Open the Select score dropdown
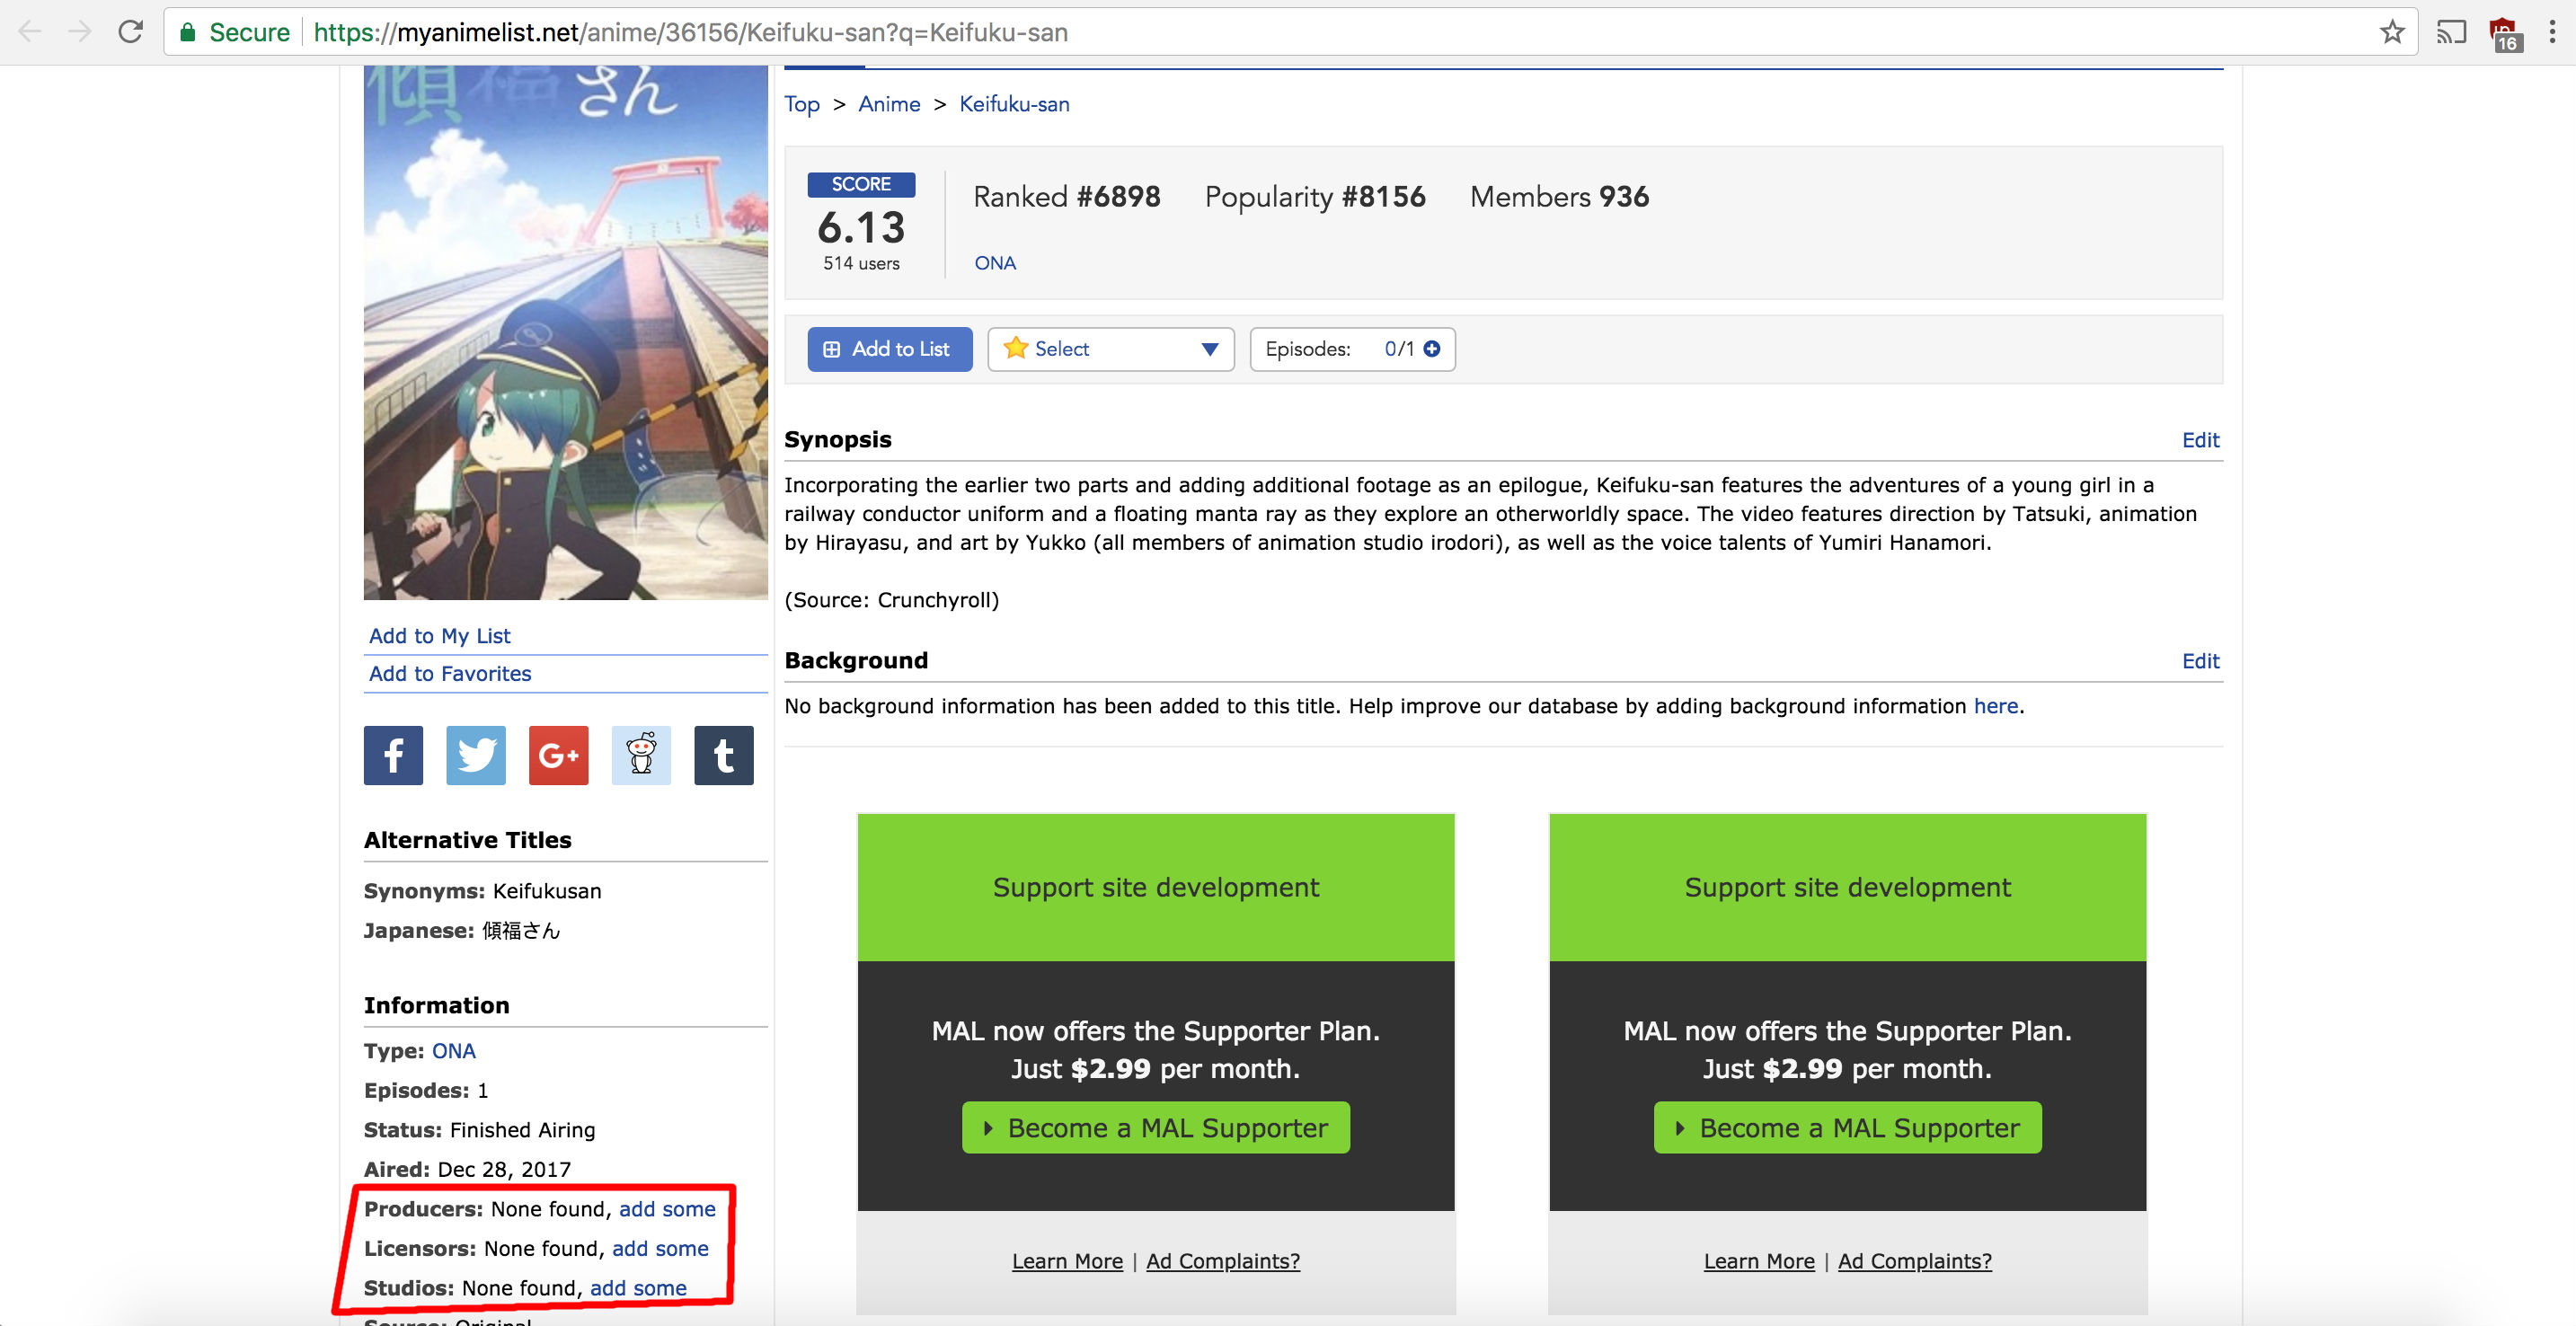 (x=1111, y=349)
